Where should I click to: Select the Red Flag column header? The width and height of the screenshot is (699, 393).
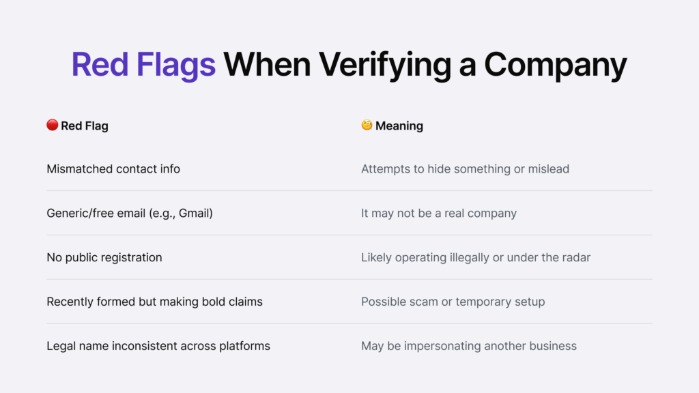point(84,126)
